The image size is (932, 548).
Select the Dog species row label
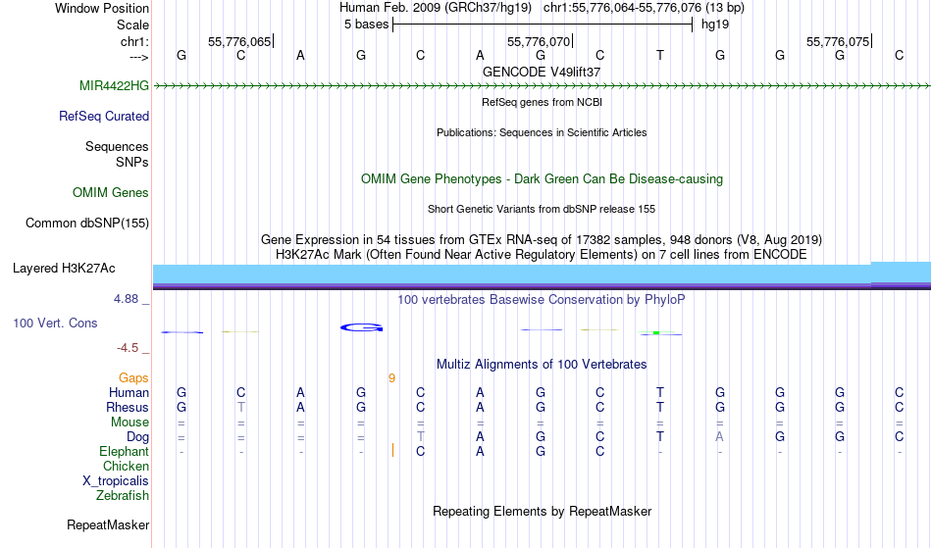(138, 437)
